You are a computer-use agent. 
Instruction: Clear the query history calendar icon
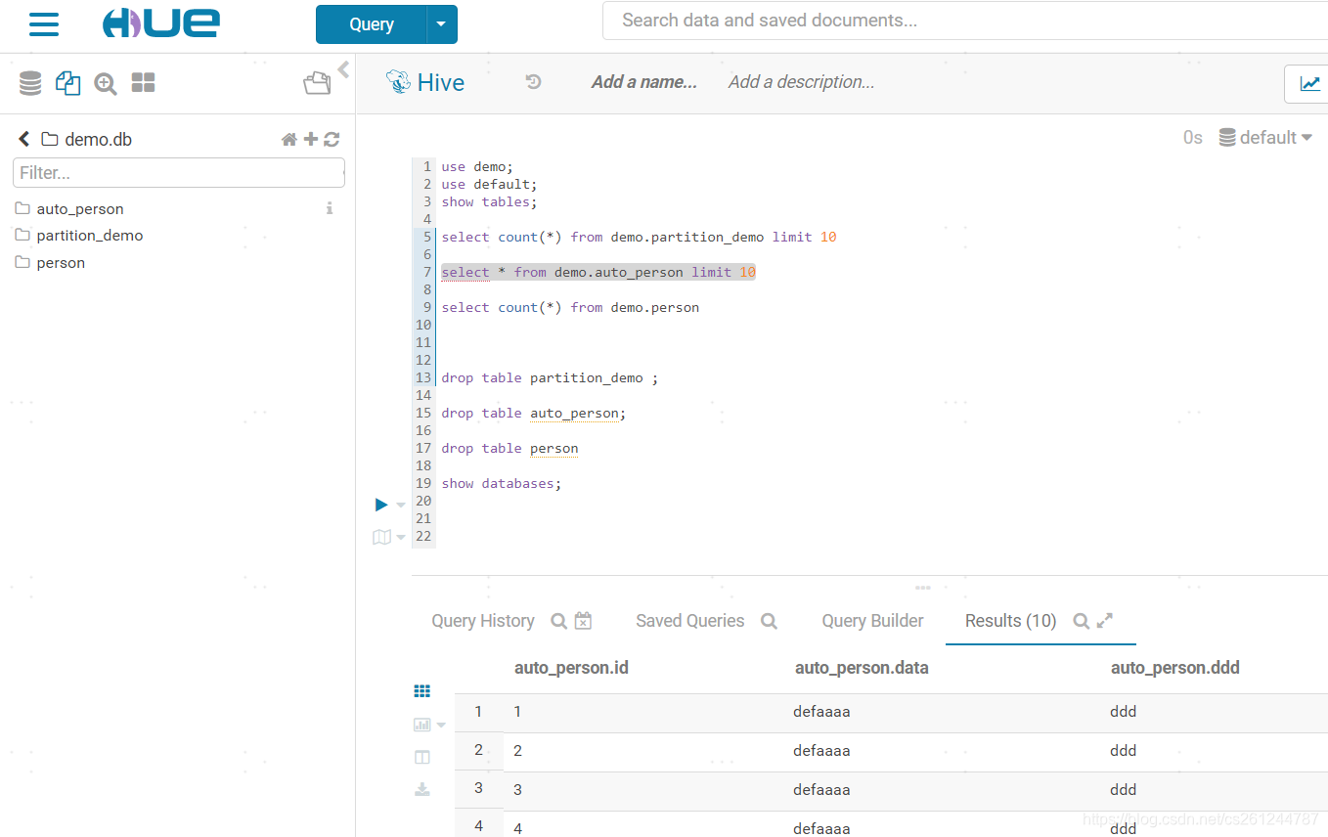tap(583, 620)
